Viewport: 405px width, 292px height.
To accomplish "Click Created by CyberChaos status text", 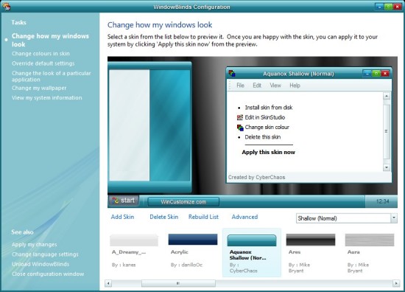I will (x=256, y=177).
